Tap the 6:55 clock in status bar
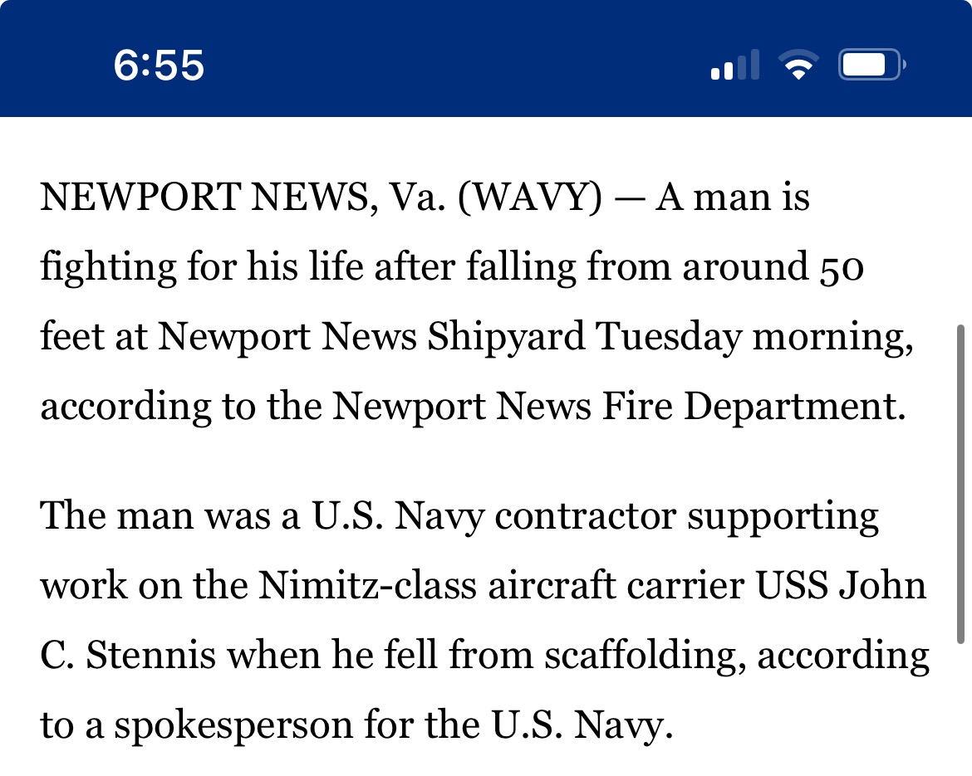Screen dimensions: 972x776 click(159, 65)
